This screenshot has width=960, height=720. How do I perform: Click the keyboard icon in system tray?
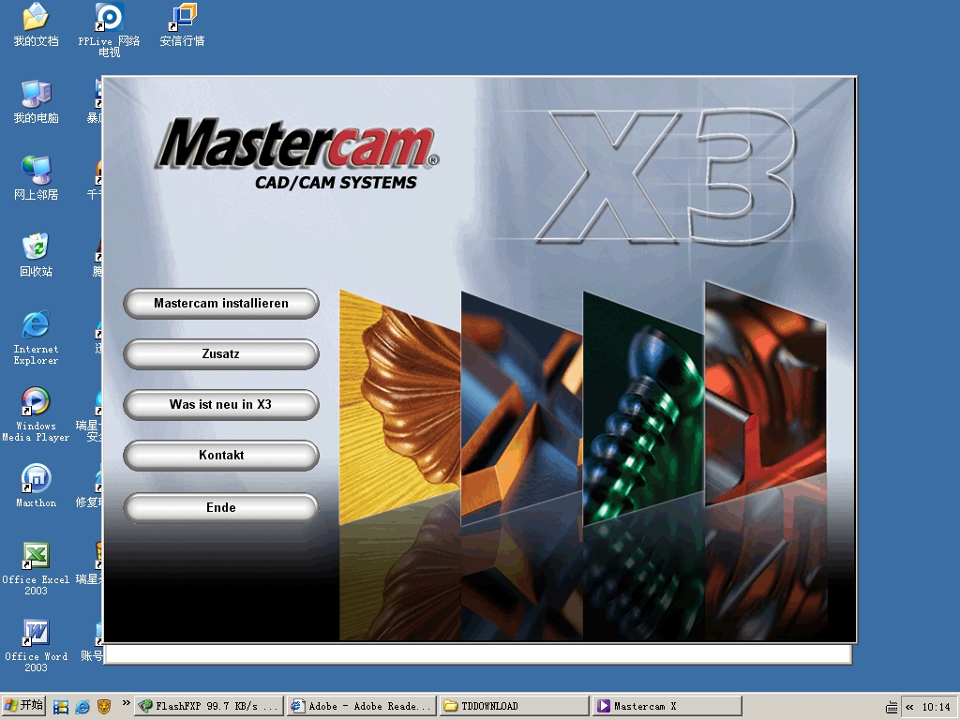(892, 707)
